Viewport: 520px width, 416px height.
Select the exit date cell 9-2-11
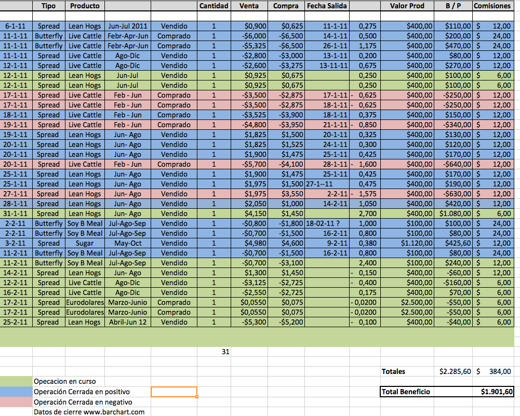pyautogui.click(x=327, y=243)
